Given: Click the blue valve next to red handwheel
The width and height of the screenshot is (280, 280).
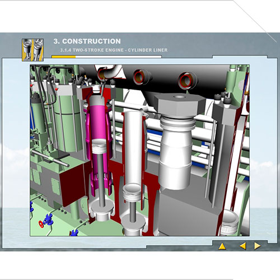Looking at the screenshot, I should coord(48,220).
